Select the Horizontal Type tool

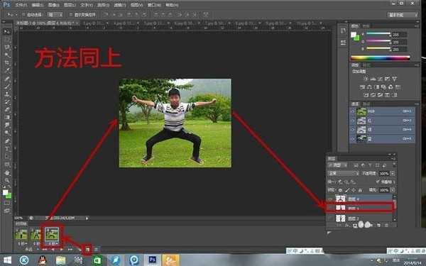(x=7, y=149)
